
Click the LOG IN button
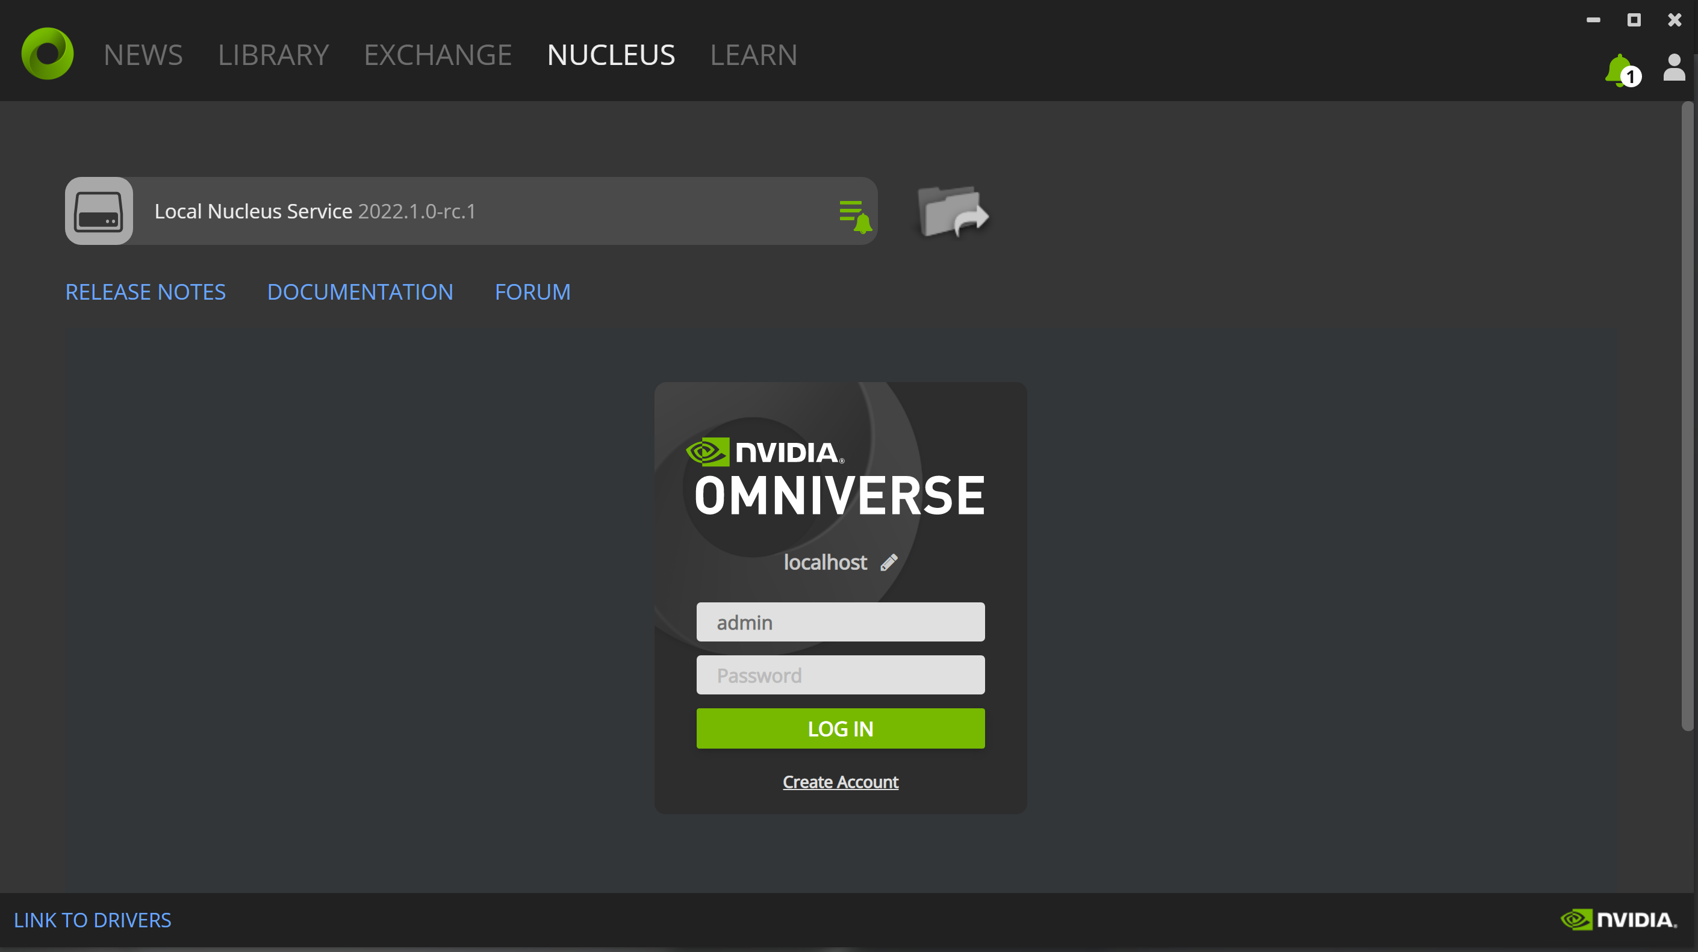point(841,728)
